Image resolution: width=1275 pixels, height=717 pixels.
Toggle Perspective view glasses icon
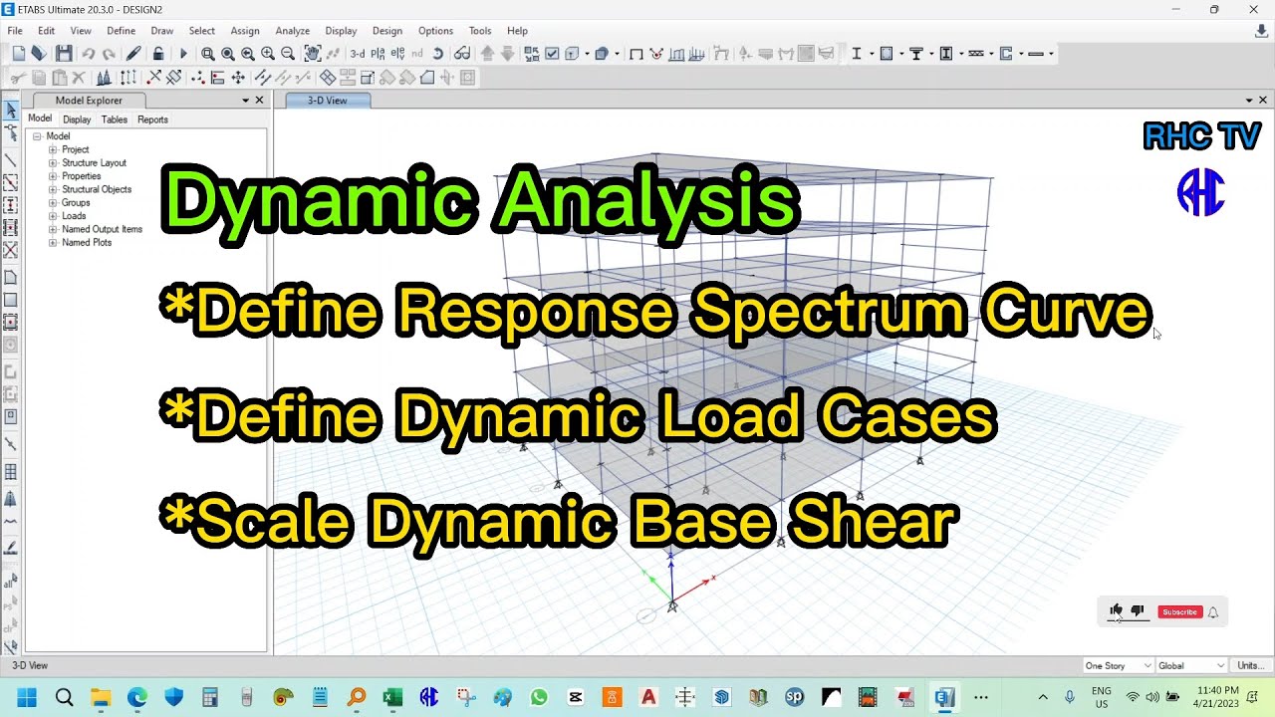pyautogui.click(x=462, y=54)
